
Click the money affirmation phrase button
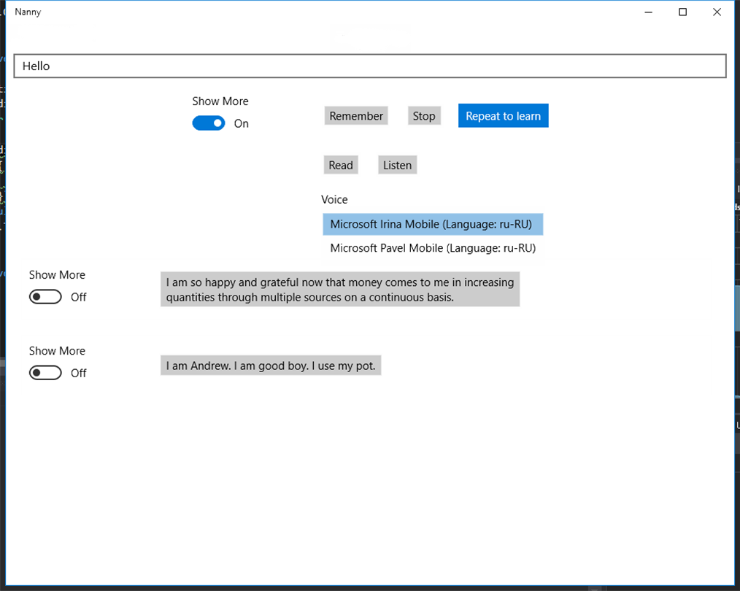[x=339, y=290]
